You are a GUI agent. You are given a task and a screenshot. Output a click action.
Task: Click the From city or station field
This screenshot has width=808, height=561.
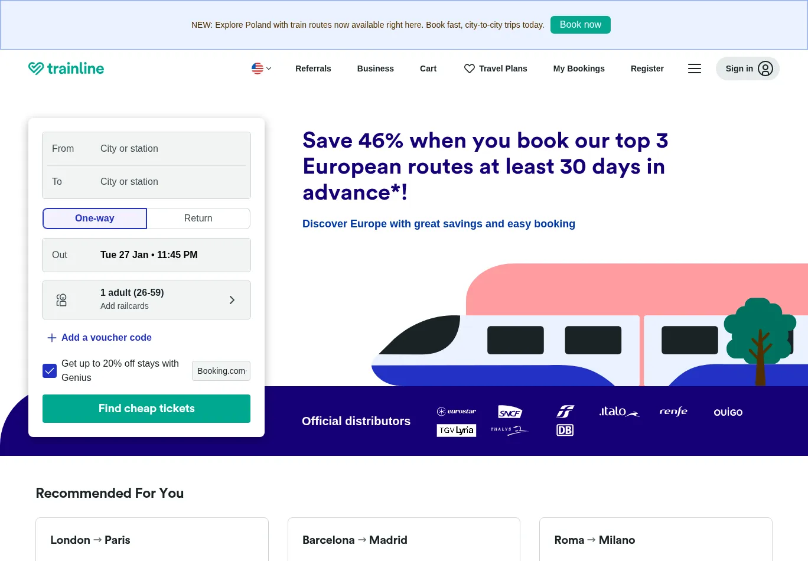point(171,149)
